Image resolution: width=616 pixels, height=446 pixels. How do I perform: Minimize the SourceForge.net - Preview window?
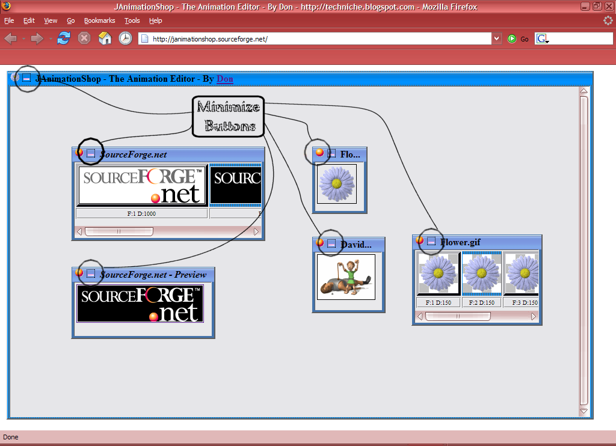pyautogui.click(x=91, y=273)
